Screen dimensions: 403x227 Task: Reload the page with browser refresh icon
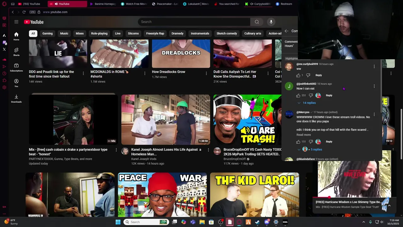click(24, 12)
